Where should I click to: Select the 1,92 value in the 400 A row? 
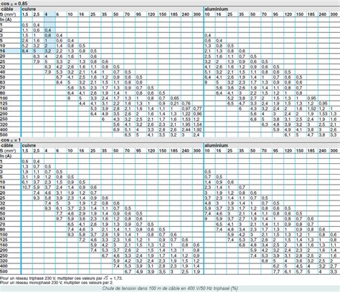(197, 130)
